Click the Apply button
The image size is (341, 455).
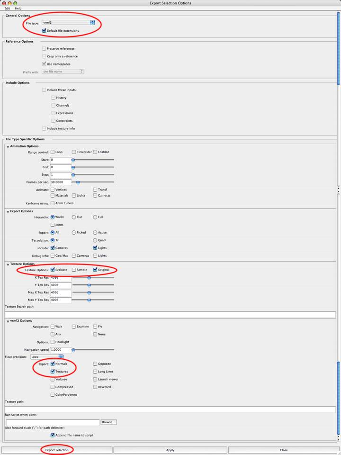click(x=170, y=450)
